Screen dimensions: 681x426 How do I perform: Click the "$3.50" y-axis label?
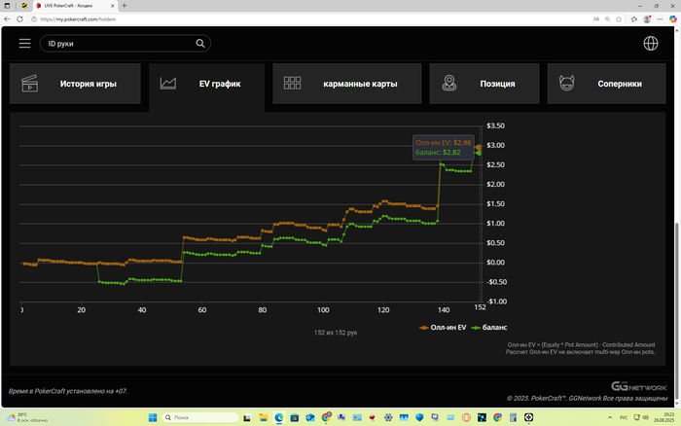pyautogui.click(x=495, y=125)
